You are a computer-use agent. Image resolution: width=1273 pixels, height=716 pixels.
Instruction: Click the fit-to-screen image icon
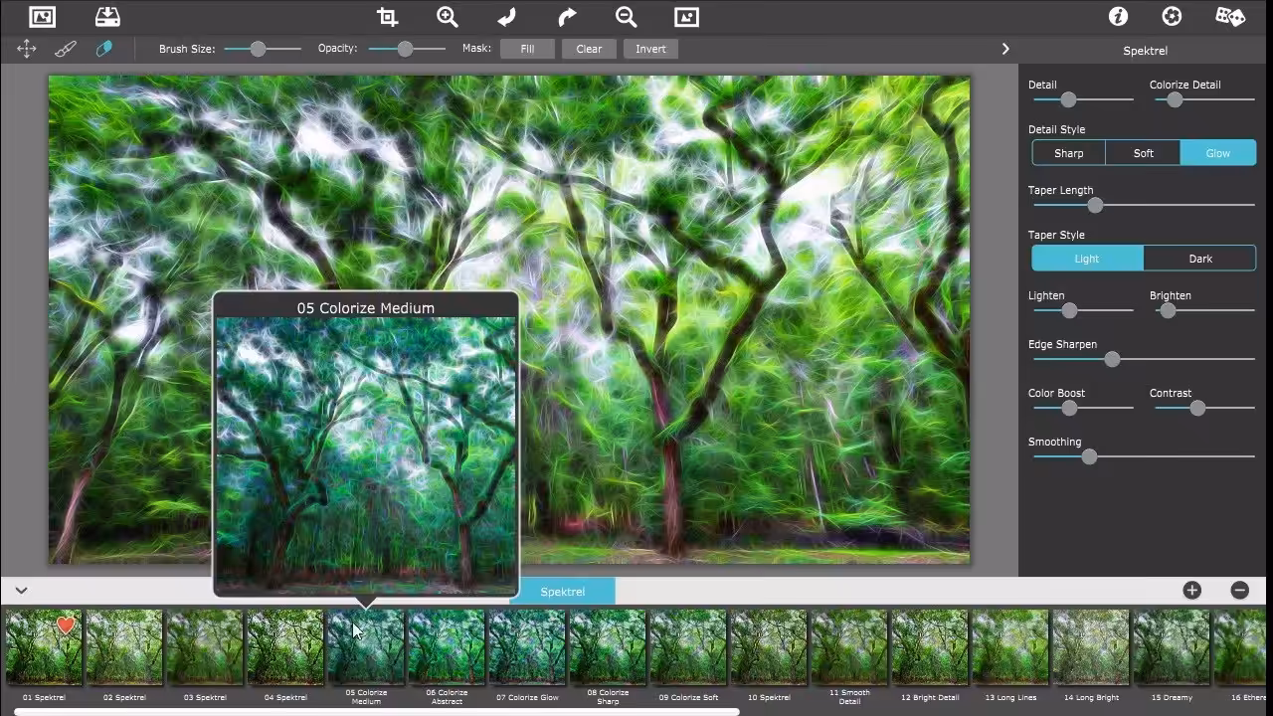(x=686, y=17)
